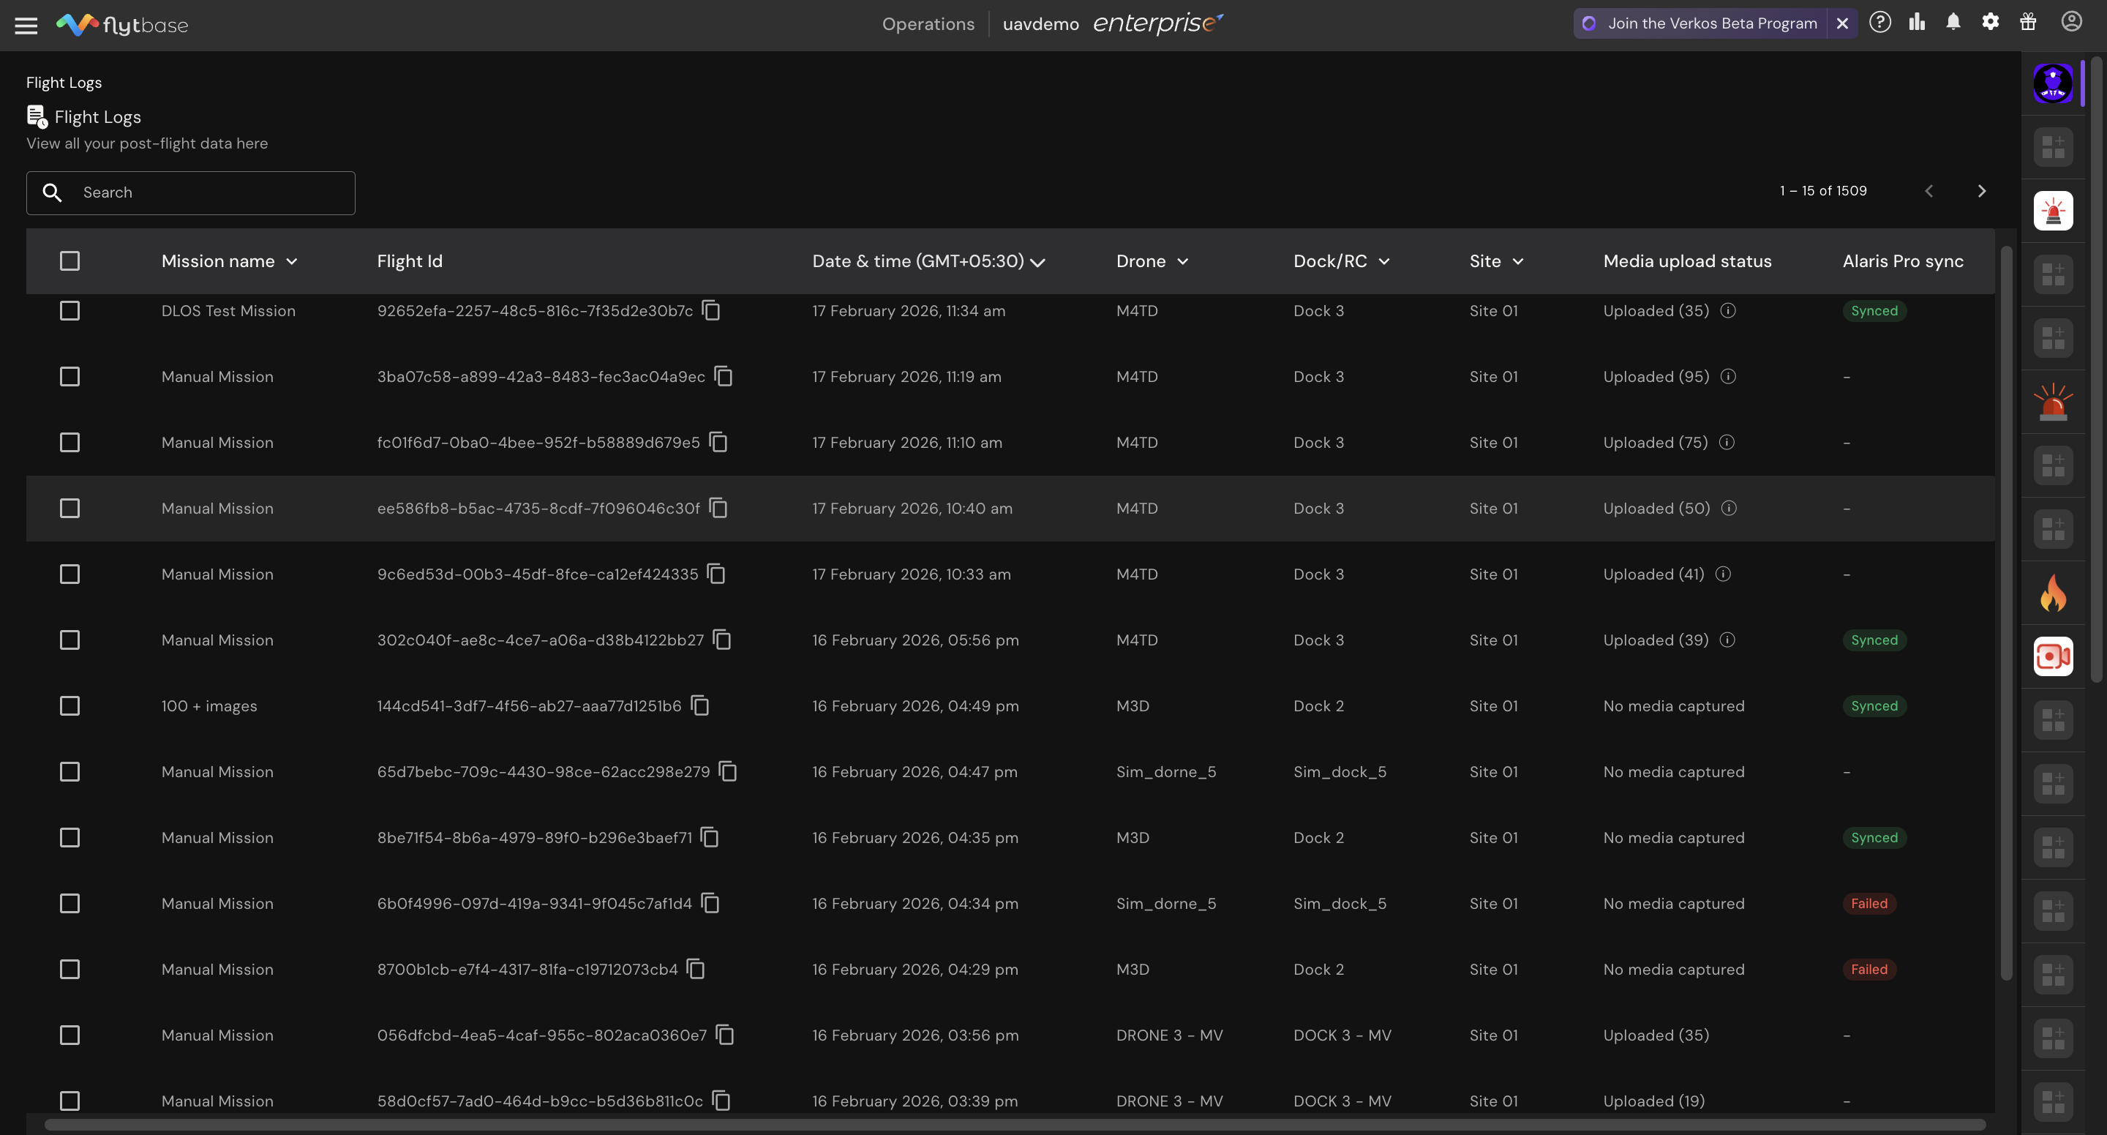Click the horizontal table scrollbar
This screenshot has width=2107, height=1135.
click(1014, 1124)
